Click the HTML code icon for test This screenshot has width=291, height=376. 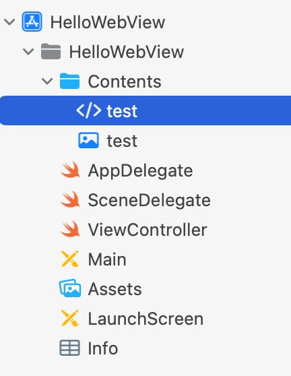[x=88, y=111]
